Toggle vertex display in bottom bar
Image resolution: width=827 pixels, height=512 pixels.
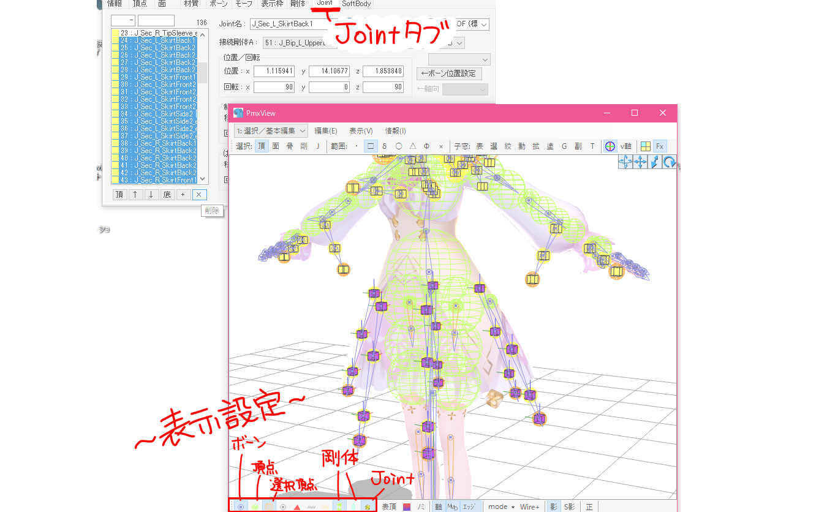(255, 506)
